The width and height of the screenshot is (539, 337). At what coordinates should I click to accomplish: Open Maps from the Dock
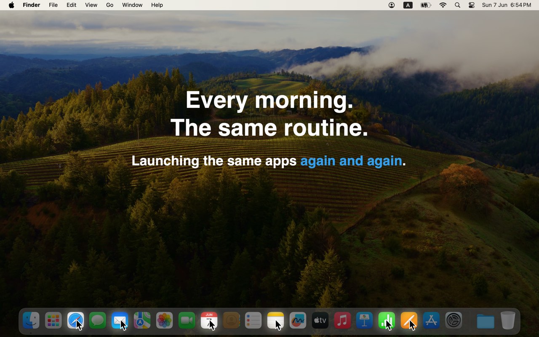[142, 321]
